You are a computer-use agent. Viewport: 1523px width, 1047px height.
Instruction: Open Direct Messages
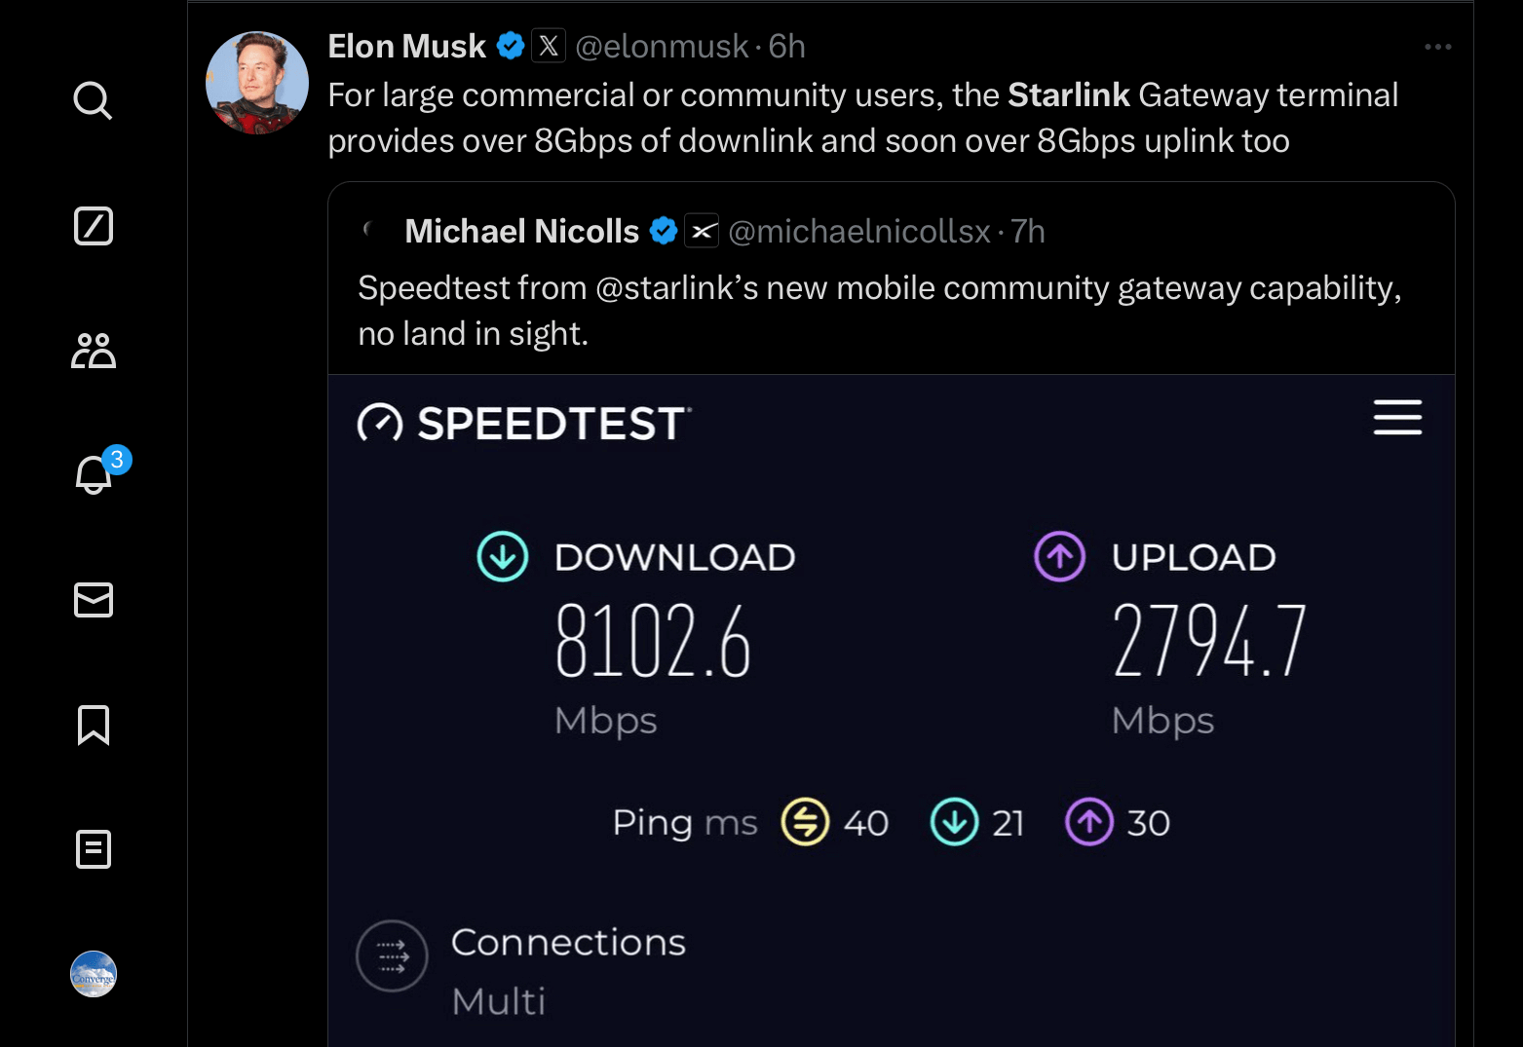click(x=93, y=600)
